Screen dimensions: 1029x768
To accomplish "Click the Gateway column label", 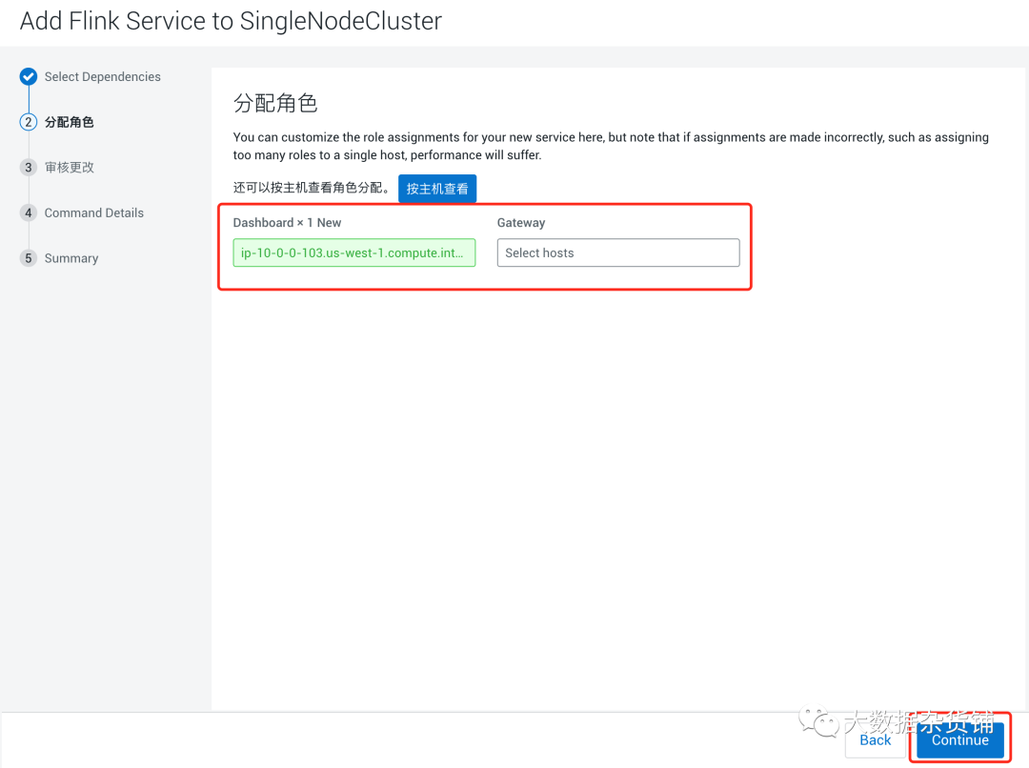I will point(521,223).
